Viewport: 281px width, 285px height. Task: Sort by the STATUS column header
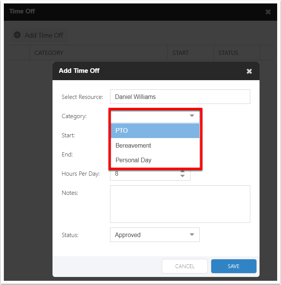coord(228,53)
